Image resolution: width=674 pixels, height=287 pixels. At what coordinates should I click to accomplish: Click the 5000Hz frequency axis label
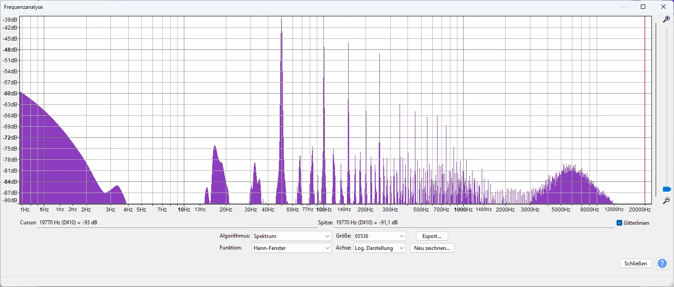coord(562,210)
